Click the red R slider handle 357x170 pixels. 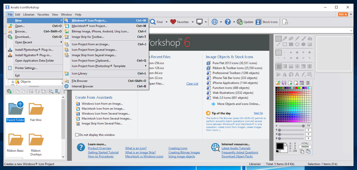(279, 130)
